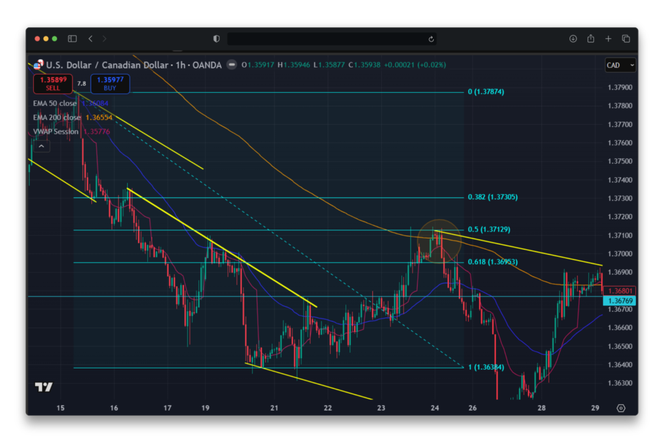
Task: Click the 1.36769 cyan price label
Action: (619, 301)
